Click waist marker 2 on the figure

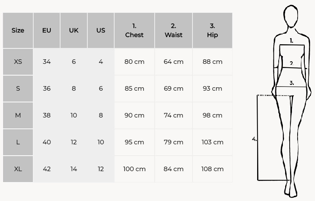pyautogui.click(x=292, y=63)
